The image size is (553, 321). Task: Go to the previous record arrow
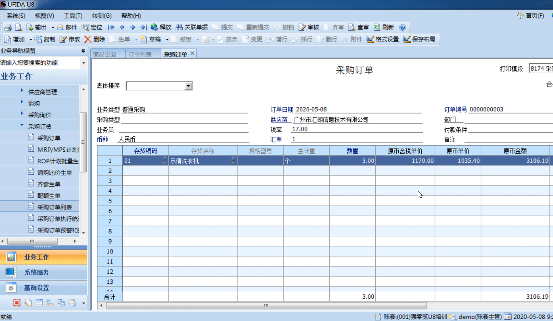pyautogui.click(x=122, y=27)
